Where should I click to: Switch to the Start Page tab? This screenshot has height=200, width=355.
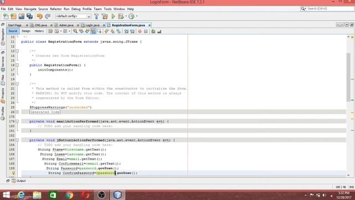click(x=15, y=26)
